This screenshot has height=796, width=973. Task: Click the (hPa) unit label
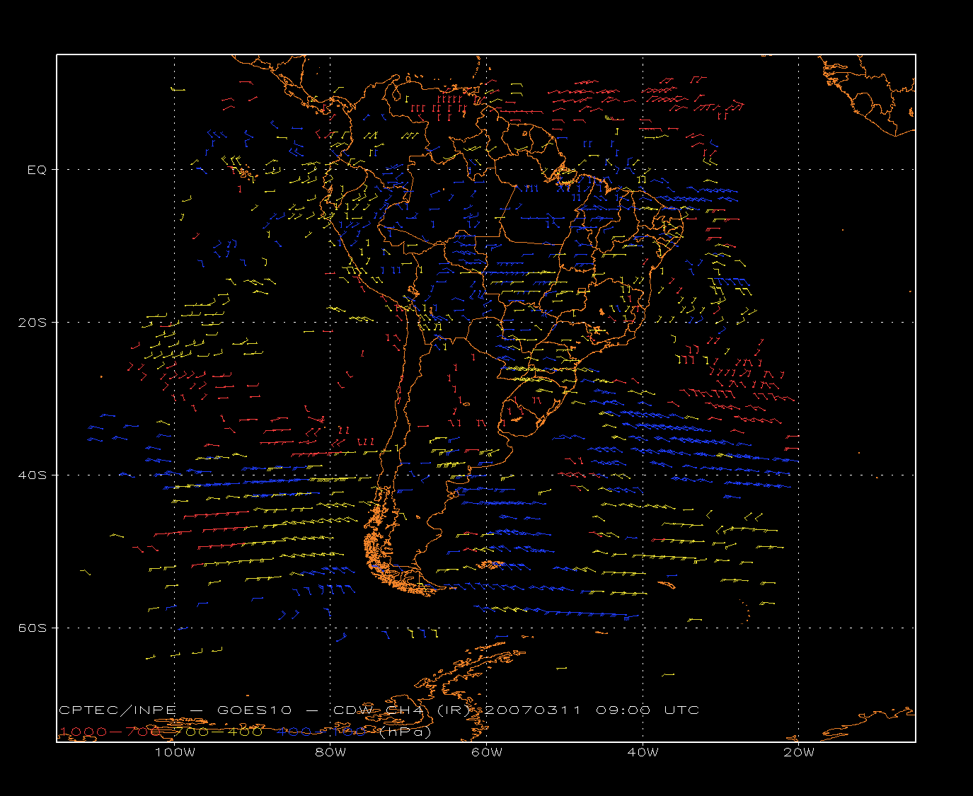coord(405,732)
